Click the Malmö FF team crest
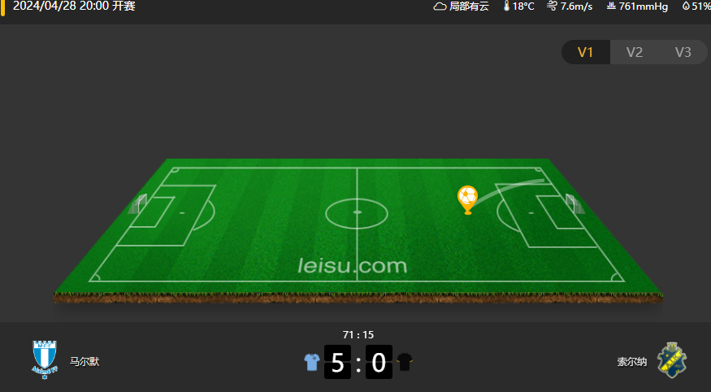This screenshot has width=711, height=392. pyautogui.click(x=45, y=359)
